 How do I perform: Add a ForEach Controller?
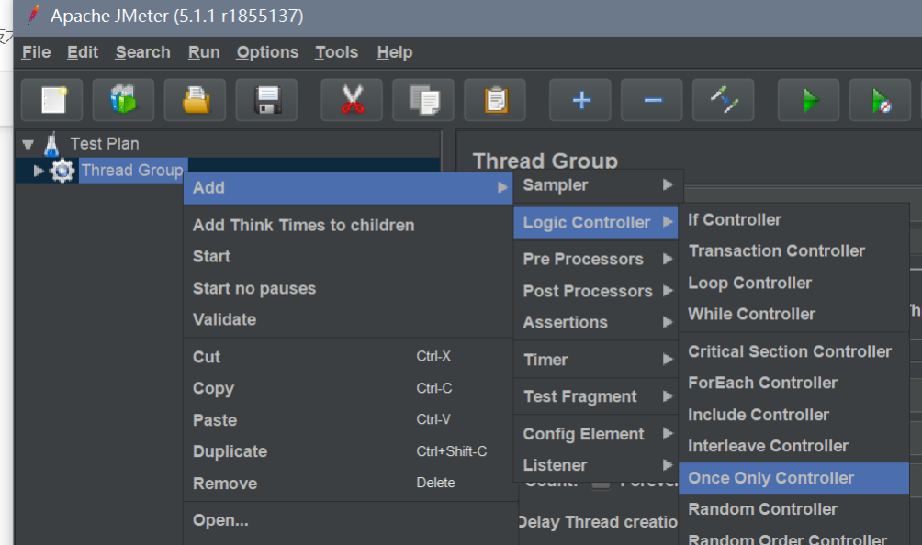tap(794, 383)
